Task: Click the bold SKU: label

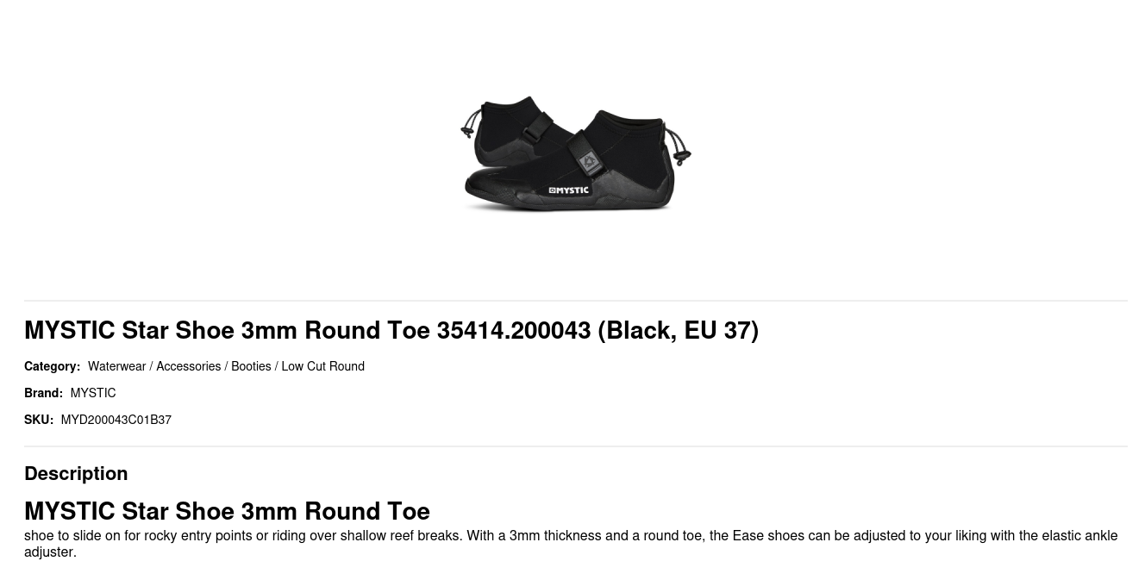Action: click(39, 420)
